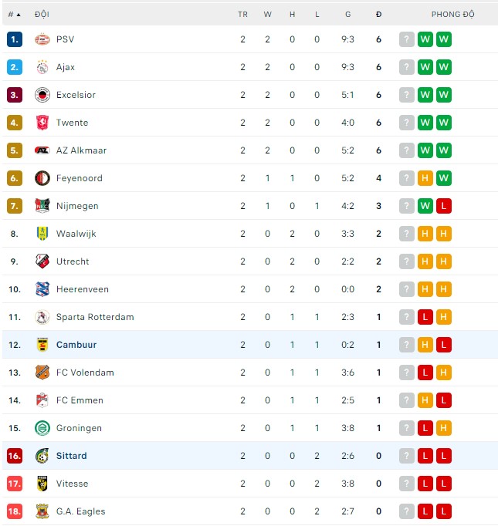Click PSV's gray question mark form badge
Image resolution: width=498 pixels, height=526 pixels.
pyautogui.click(x=407, y=39)
